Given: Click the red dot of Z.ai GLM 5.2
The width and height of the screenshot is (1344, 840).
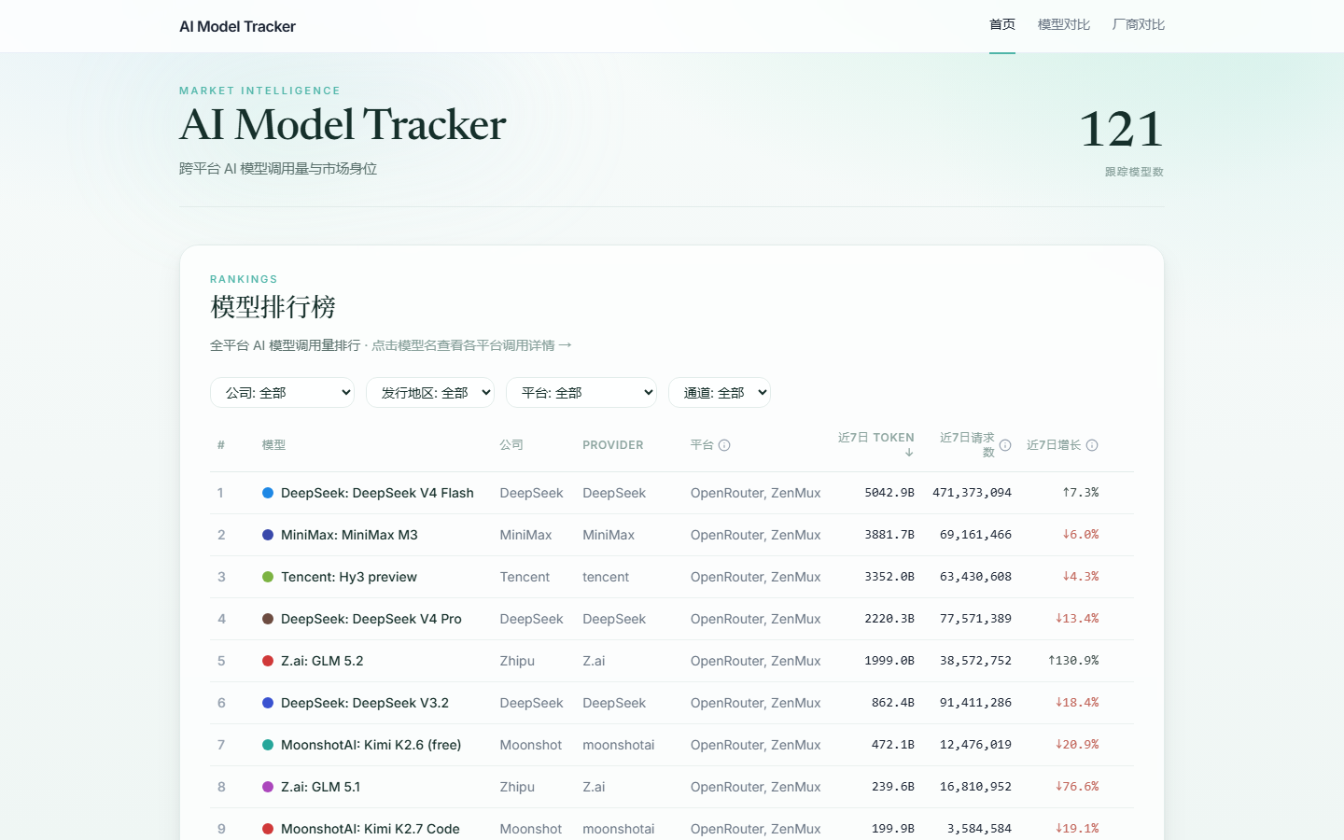Looking at the screenshot, I should pos(268,661).
